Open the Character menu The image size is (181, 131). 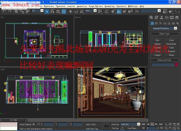pyautogui.click(x=61, y=6)
